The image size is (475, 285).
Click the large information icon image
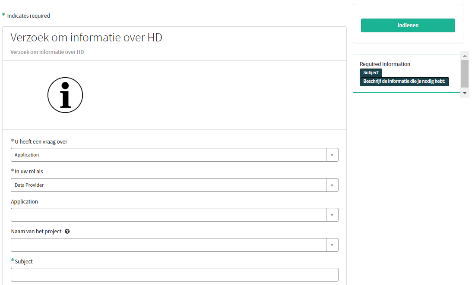[x=65, y=95]
